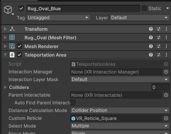The width and height of the screenshot is (171, 134).
Task: Toggle the Rug_Oval_Blue active checkbox
Action: (x=21, y=9)
